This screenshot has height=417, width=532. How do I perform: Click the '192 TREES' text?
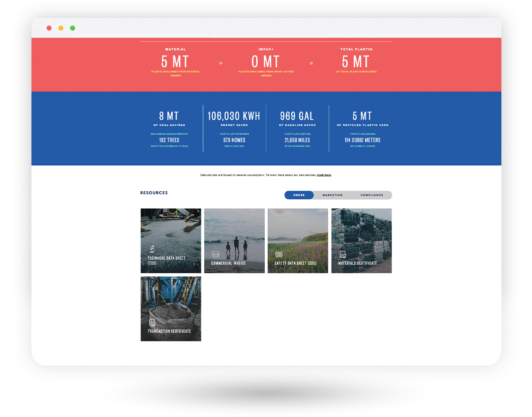tap(169, 140)
